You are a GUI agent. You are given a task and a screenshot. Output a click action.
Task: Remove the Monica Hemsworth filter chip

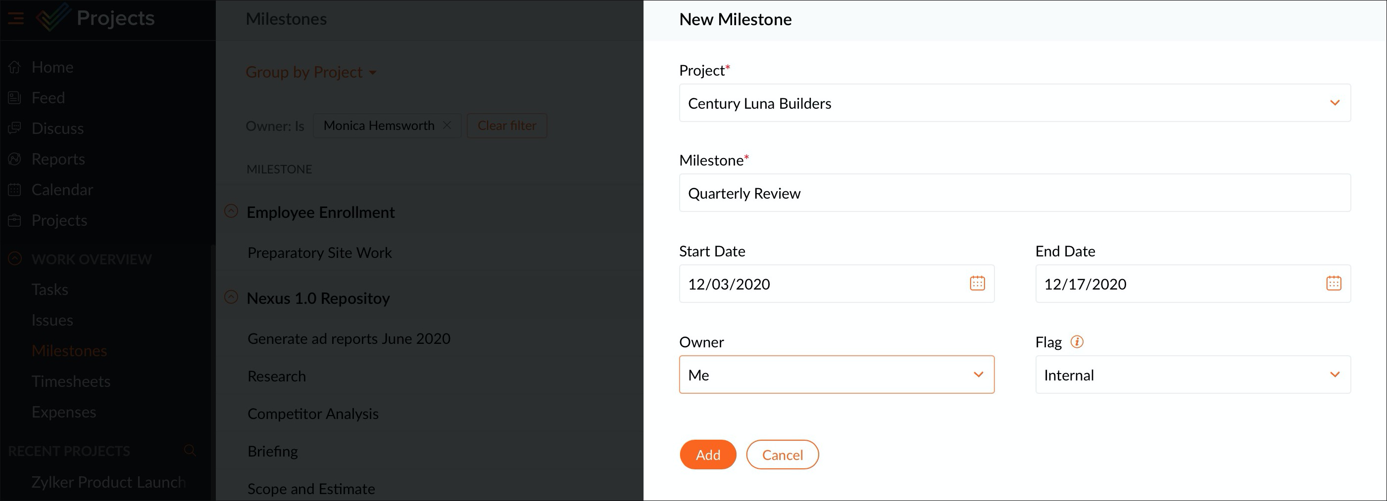coord(447,125)
